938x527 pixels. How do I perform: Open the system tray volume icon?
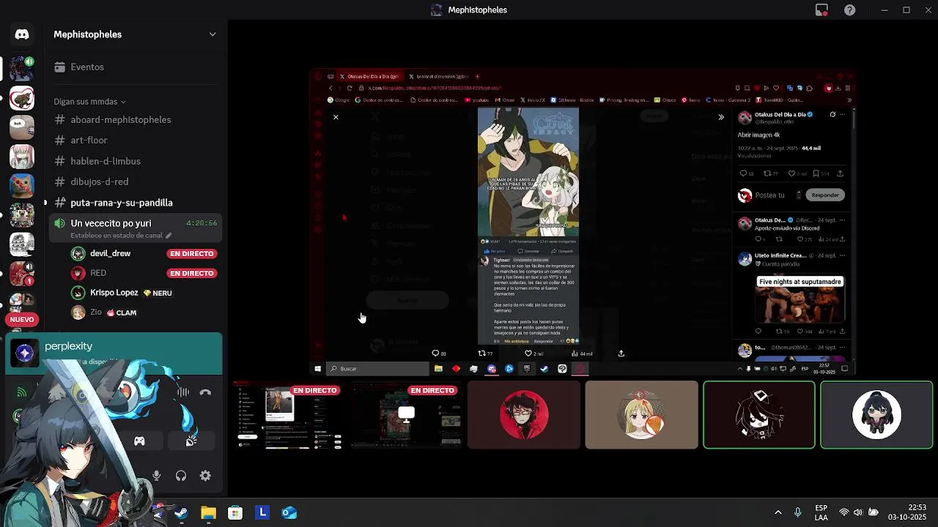[859, 512]
